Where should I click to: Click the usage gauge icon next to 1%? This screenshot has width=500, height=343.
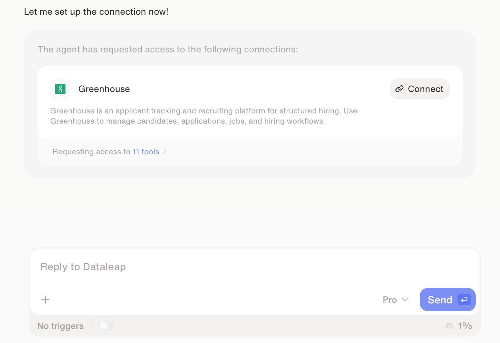click(x=450, y=325)
